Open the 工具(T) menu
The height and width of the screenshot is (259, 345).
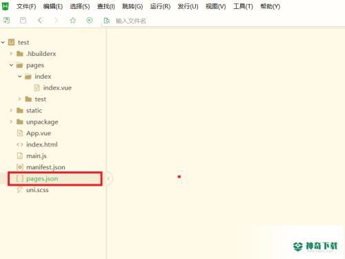tap(243, 6)
